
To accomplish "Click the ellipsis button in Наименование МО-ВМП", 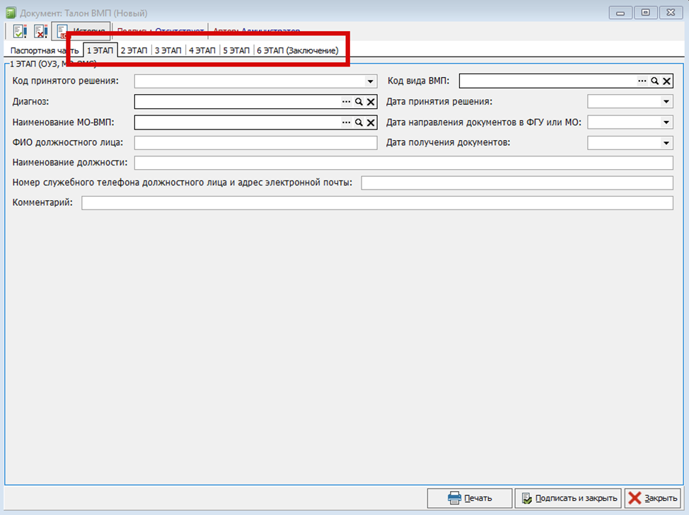I will point(347,122).
